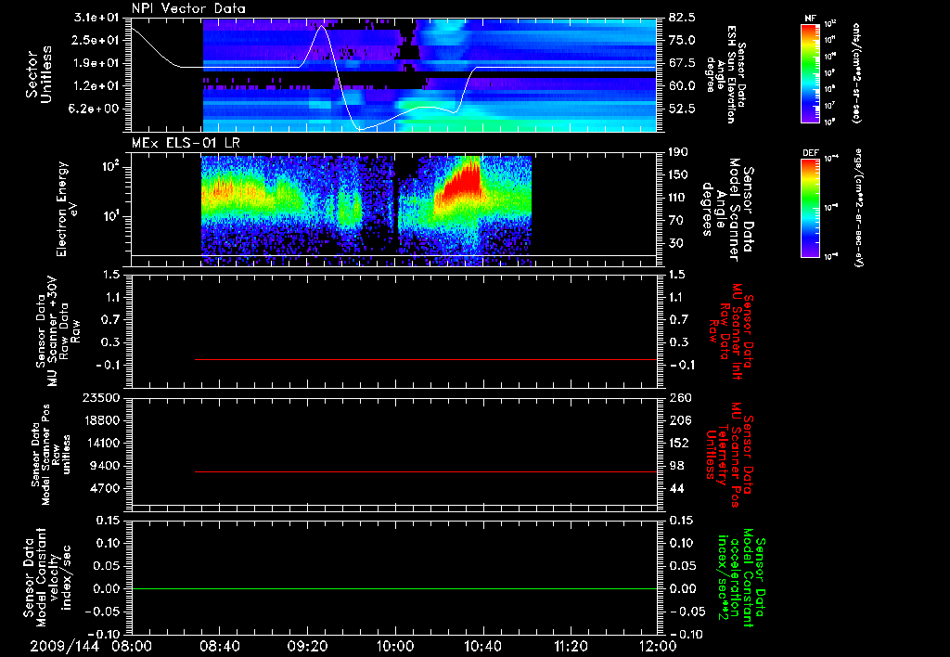Viewport: 950px width, 657px height.
Task: Click the '23500' scanner position tick label
Action: pyautogui.click(x=100, y=398)
